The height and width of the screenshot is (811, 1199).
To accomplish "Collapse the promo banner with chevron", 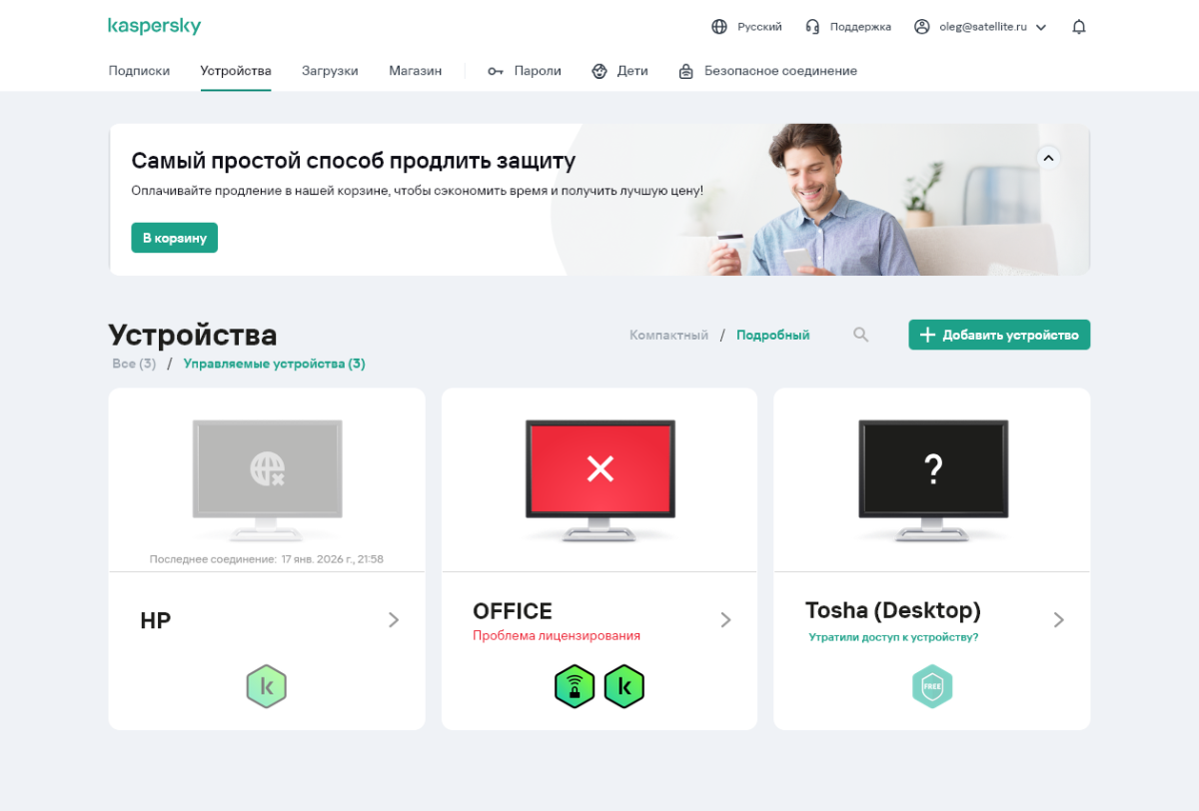I will point(1048,157).
